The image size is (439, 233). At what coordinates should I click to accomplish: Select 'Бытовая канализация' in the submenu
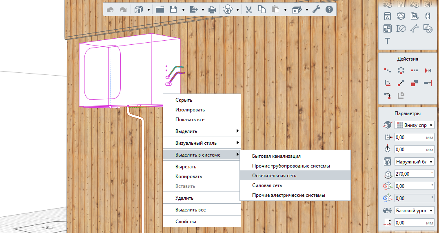click(x=295, y=156)
